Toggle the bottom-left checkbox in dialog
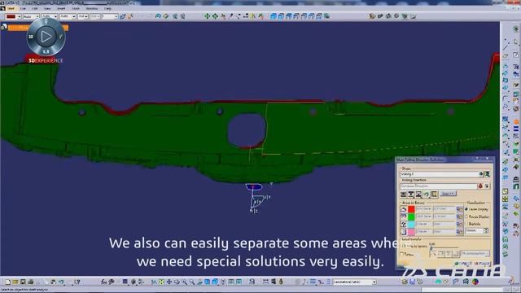 coord(401,254)
